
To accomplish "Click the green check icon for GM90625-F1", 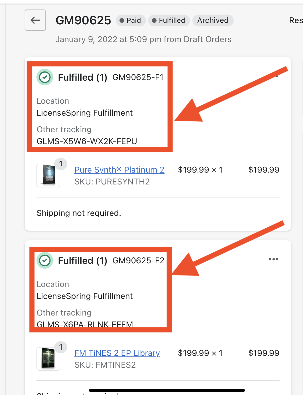I will [45, 77].
